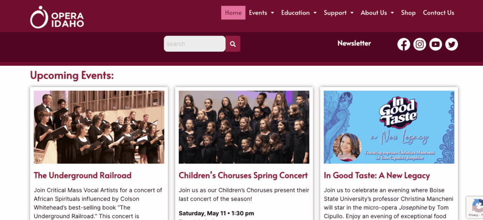Open the In Good Taste banner image
Image resolution: width=483 pixels, height=220 pixels.
389,127
